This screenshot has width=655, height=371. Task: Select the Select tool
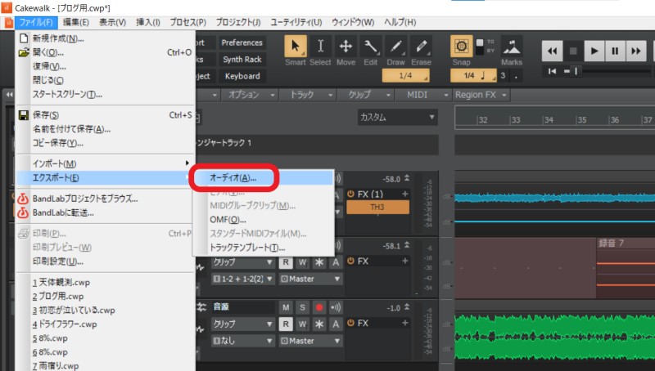click(320, 47)
